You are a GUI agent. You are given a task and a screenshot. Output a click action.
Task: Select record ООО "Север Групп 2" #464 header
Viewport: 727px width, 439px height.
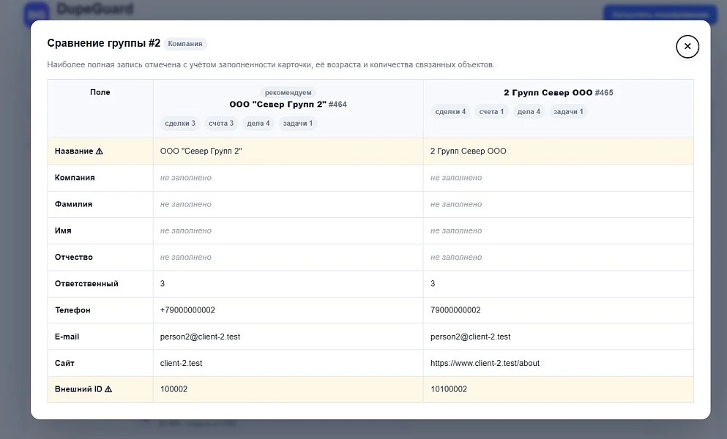(x=288, y=105)
